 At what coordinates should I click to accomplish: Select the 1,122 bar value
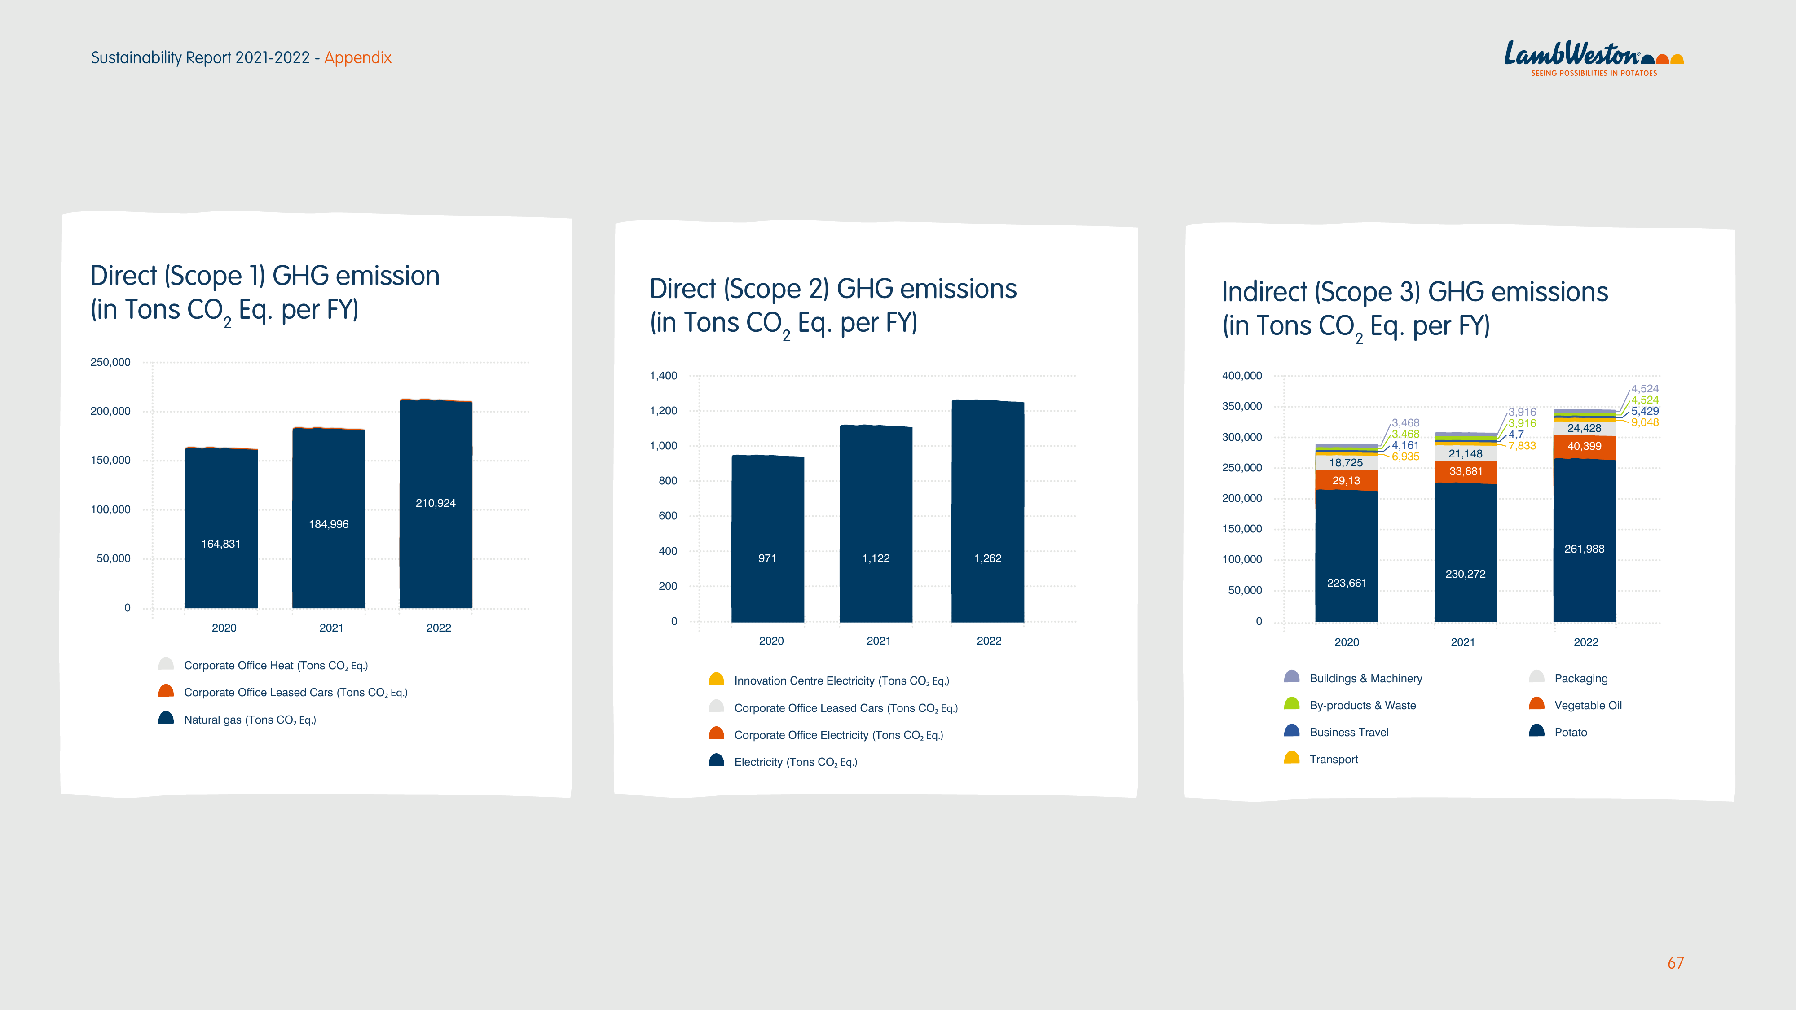coord(876,558)
